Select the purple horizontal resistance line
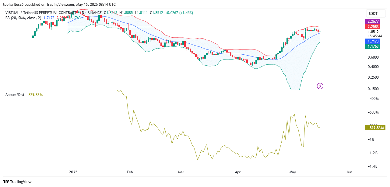 183,27
